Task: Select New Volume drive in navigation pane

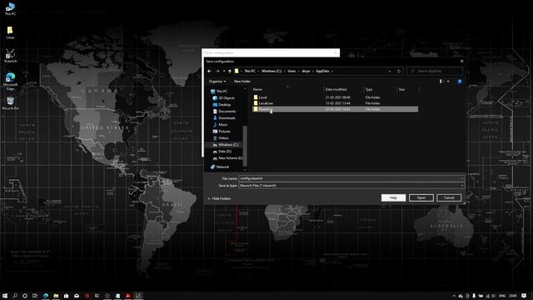Action: (x=227, y=158)
